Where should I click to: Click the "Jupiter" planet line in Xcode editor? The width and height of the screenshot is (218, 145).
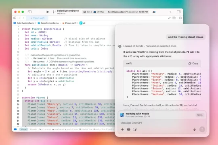pyautogui.click(x=71, y=114)
